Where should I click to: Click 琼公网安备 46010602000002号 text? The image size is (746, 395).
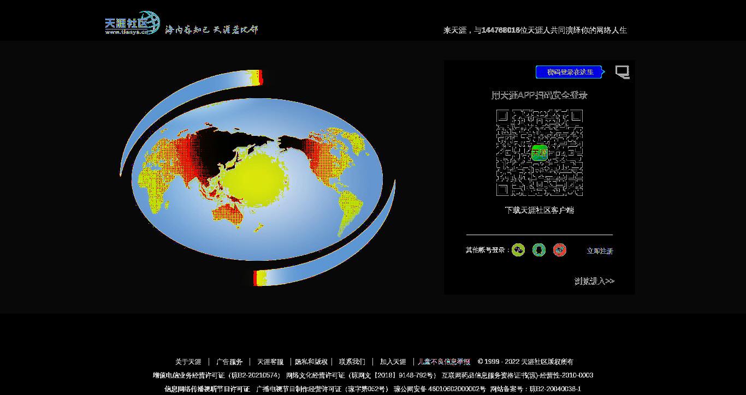440,389
